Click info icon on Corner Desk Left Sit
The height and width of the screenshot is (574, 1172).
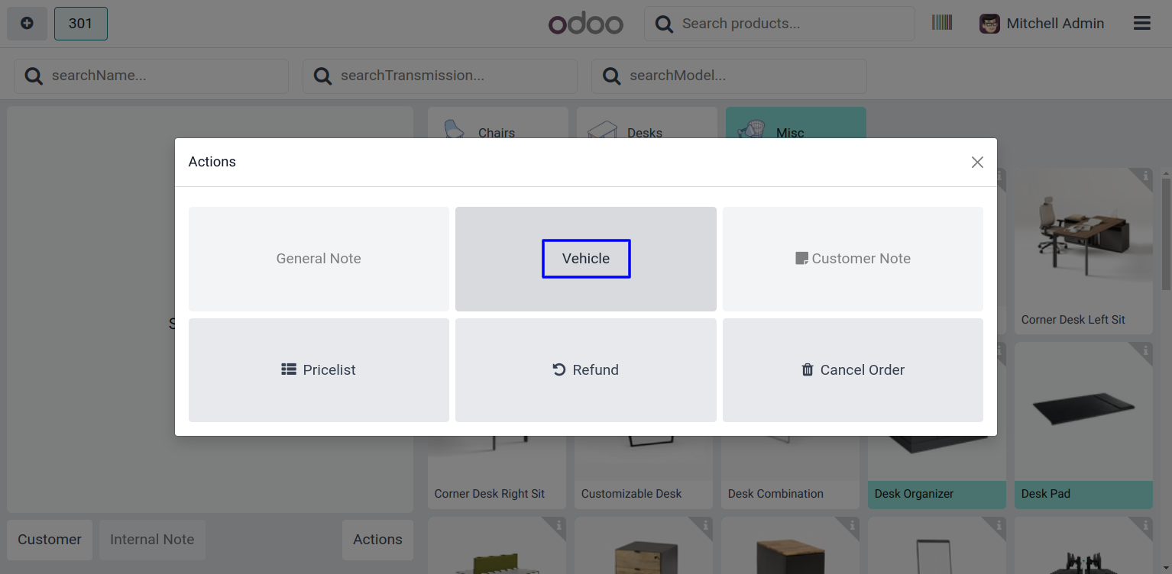[x=1146, y=176]
